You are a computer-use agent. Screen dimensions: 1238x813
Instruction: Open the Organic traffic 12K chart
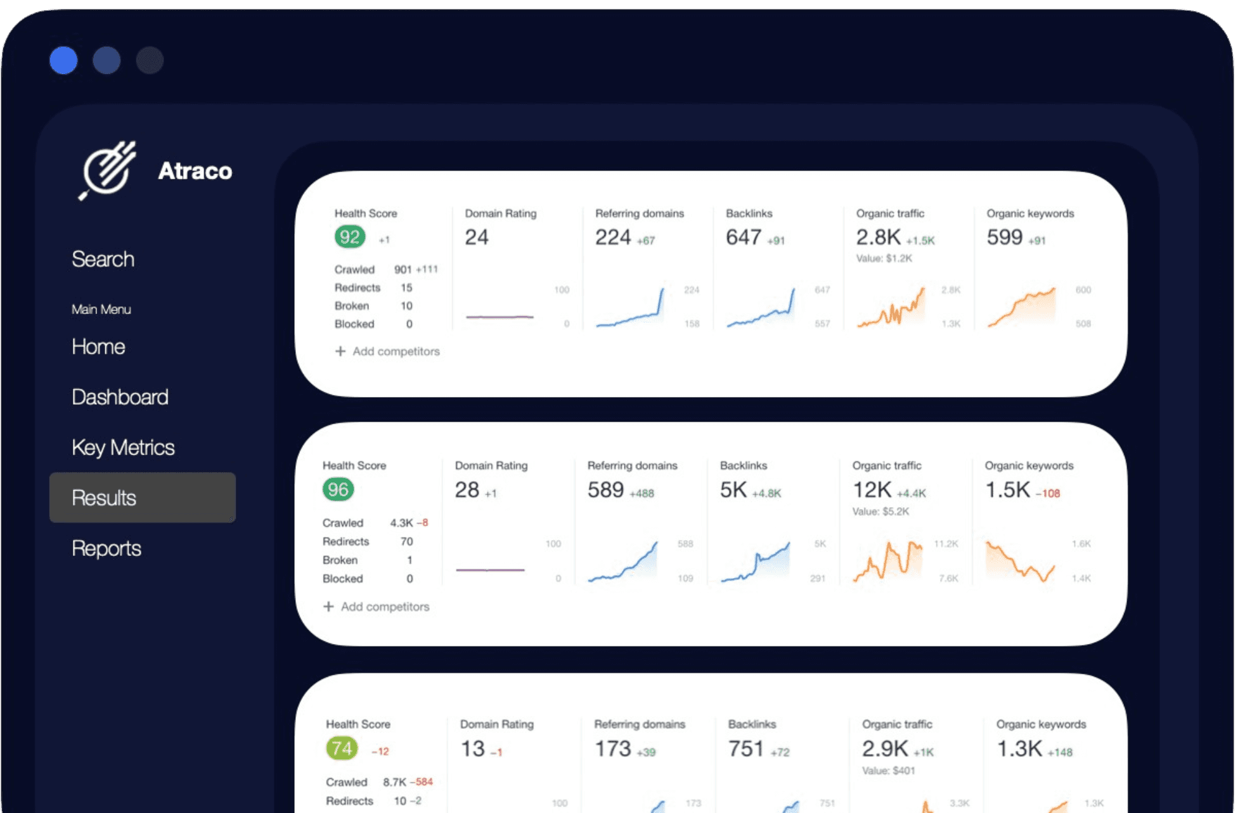point(887,561)
